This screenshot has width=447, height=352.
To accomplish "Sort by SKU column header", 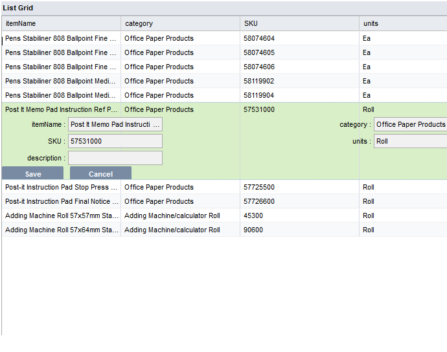I will [299, 23].
